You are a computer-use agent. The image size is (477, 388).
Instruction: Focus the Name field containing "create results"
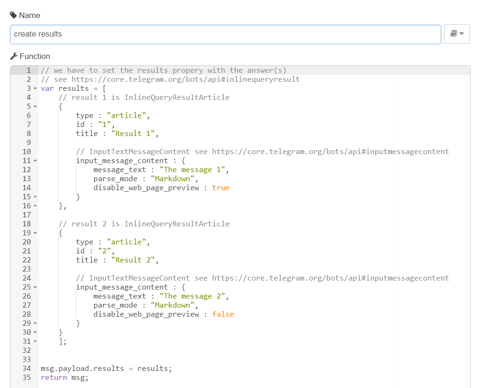(x=225, y=34)
